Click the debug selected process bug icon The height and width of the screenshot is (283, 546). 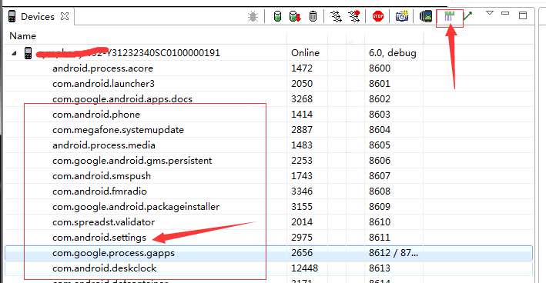point(253,16)
